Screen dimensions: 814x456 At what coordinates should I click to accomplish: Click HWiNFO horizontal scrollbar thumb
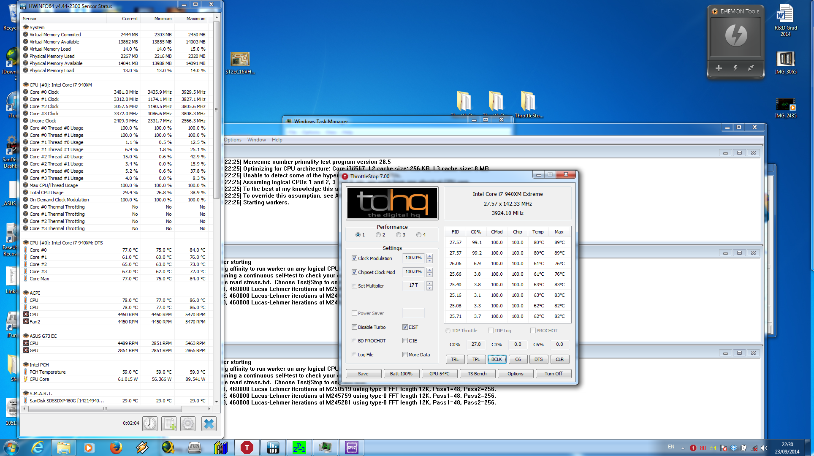coord(105,409)
